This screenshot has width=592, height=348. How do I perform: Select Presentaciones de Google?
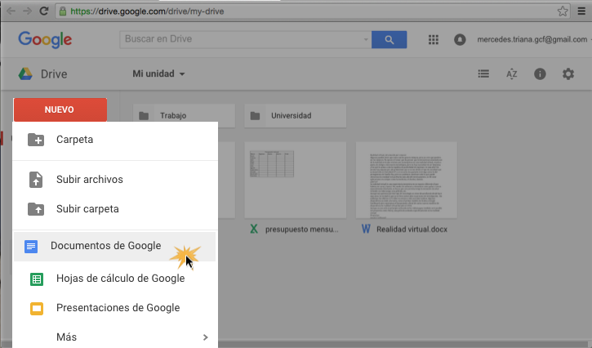[118, 308]
